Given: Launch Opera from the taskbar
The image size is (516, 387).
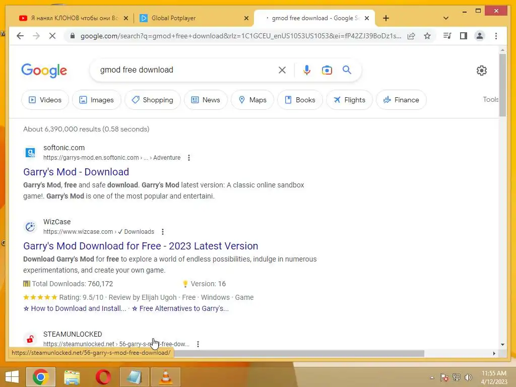Looking at the screenshot, I should click(x=103, y=377).
